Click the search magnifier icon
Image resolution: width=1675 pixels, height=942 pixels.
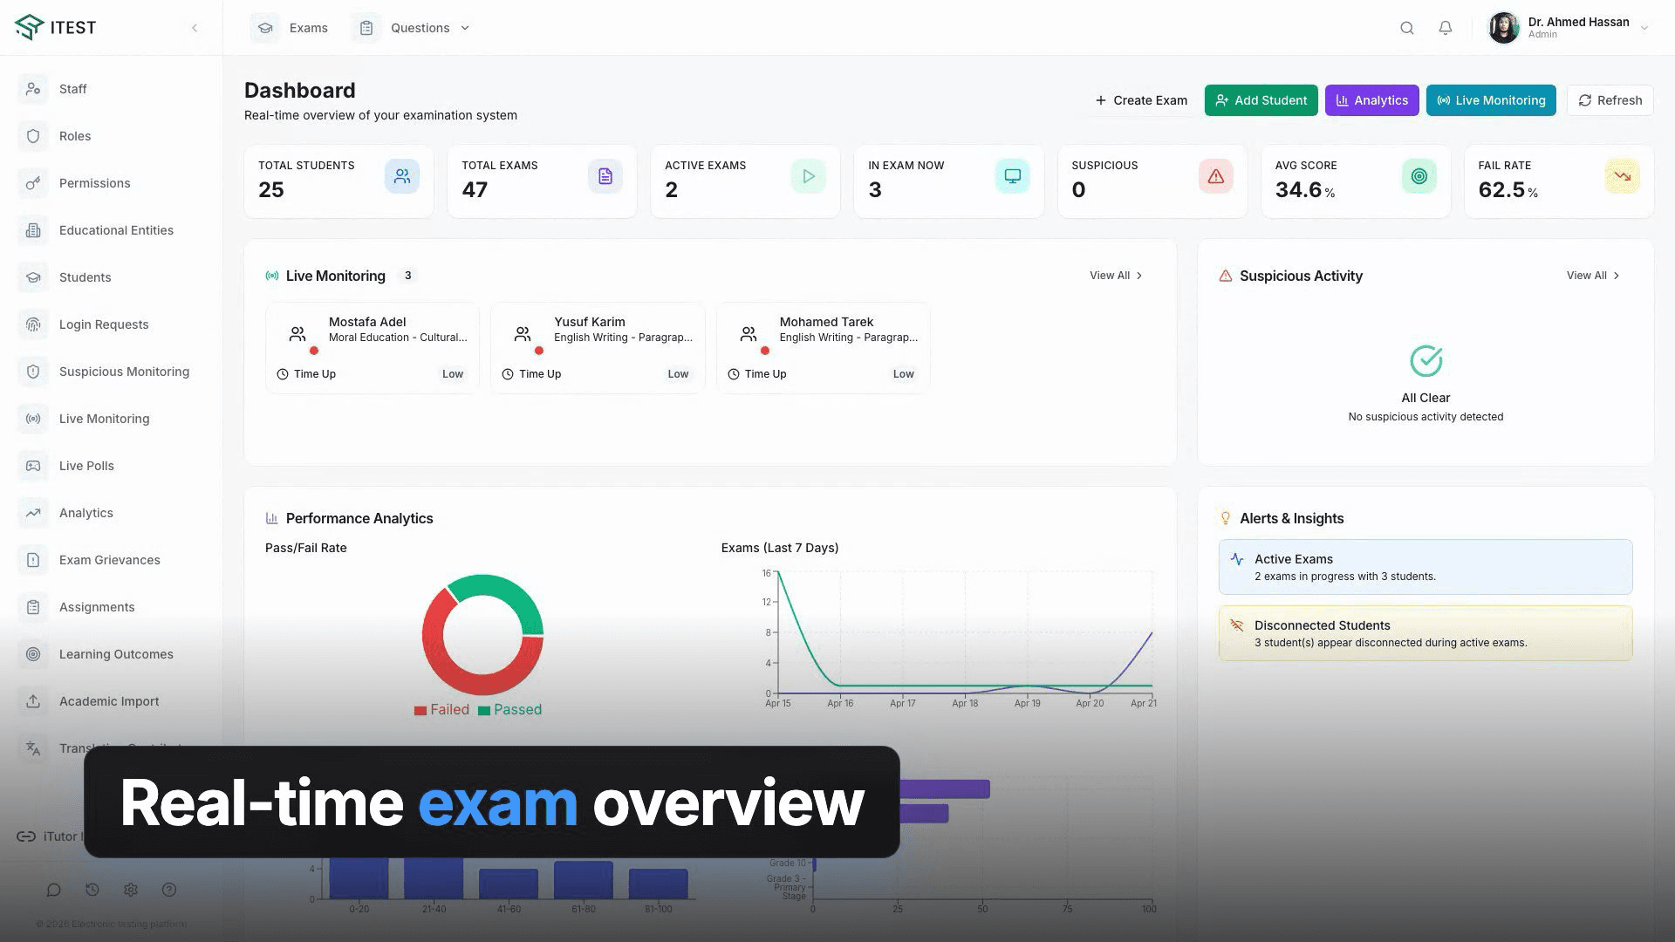click(x=1407, y=28)
